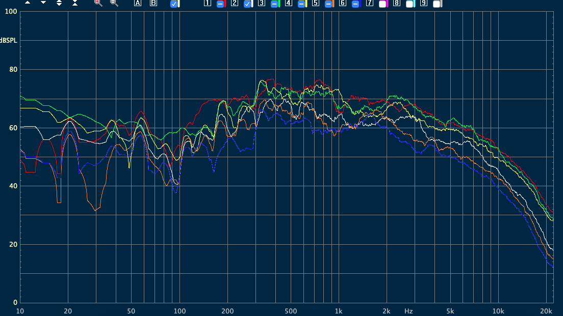Click the 500 label on frequency axis
Screen dimensions: 563x316
tap(291, 311)
